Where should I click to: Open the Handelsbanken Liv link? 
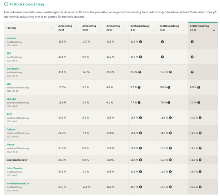(18, 183)
